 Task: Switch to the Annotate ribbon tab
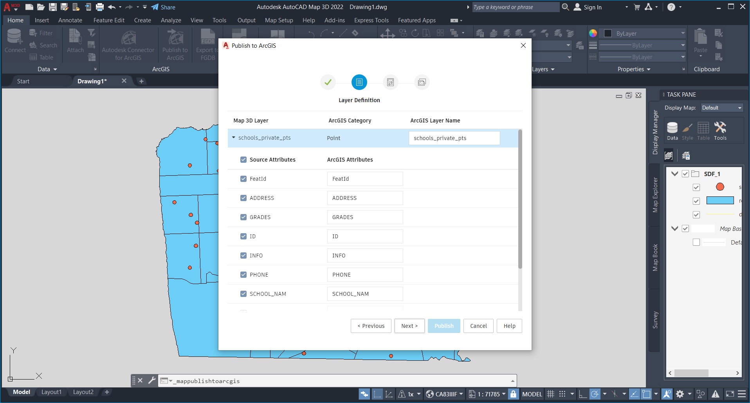tap(70, 20)
